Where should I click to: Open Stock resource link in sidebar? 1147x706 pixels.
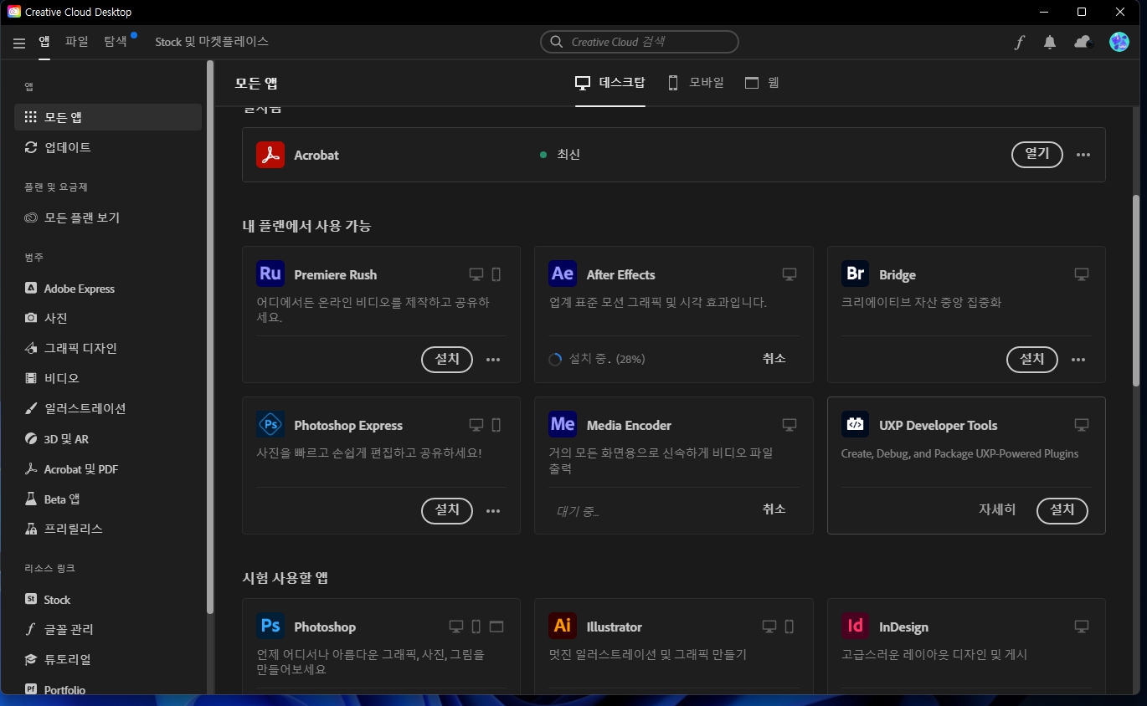[108, 600]
